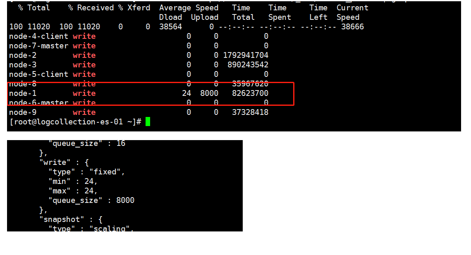The image size is (471, 255).
Task: Click the "max" : 24 line
Action: pos(73,191)
